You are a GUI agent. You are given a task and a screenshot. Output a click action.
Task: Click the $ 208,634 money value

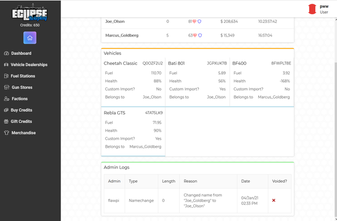229,21
